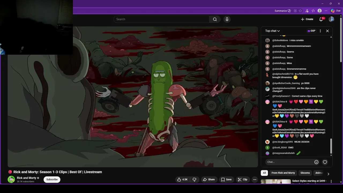Open Select Styles starting at $499 ad
Image resolution: width=343 pixels, height=193 pixels.
click(x=309, y=181)
